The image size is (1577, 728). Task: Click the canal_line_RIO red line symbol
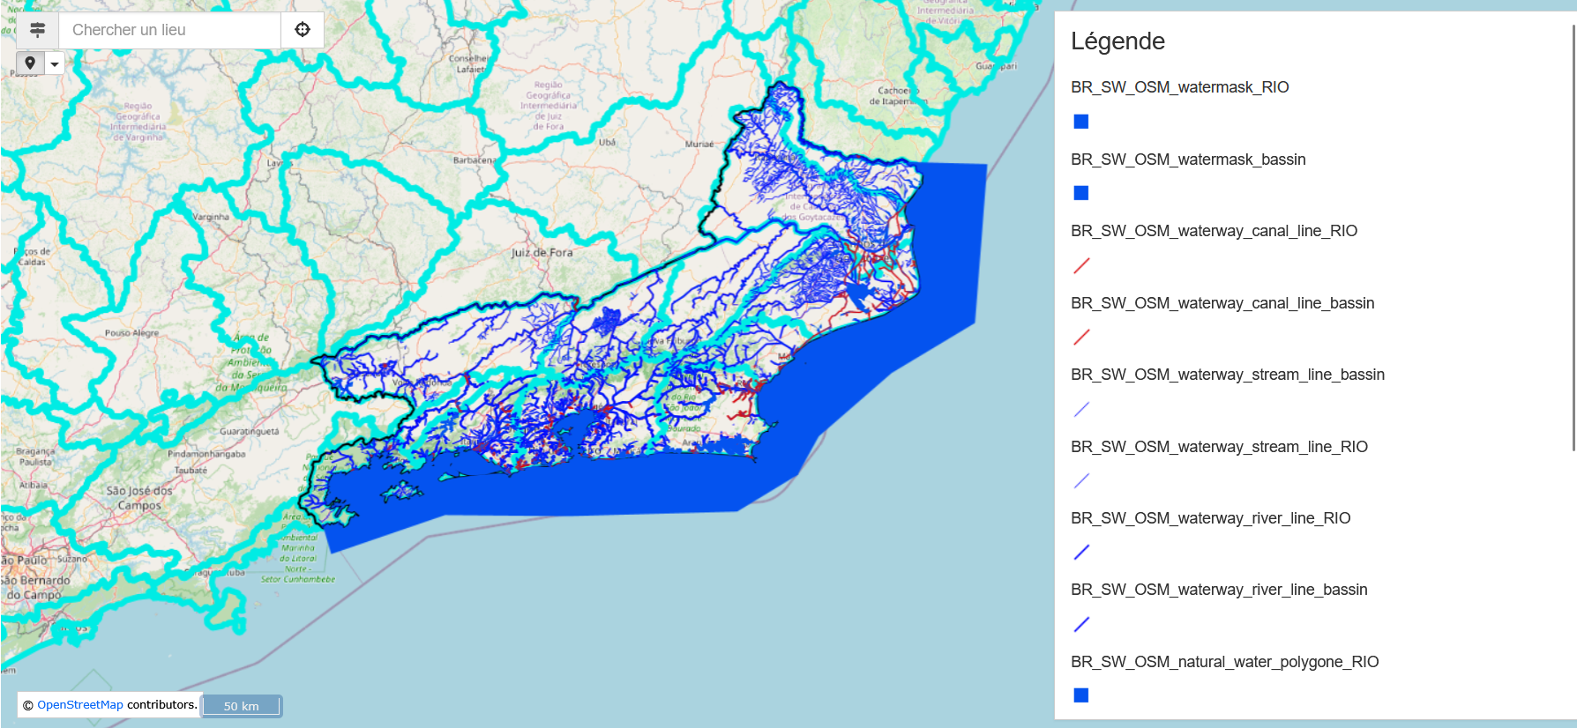pos(1081,265)
